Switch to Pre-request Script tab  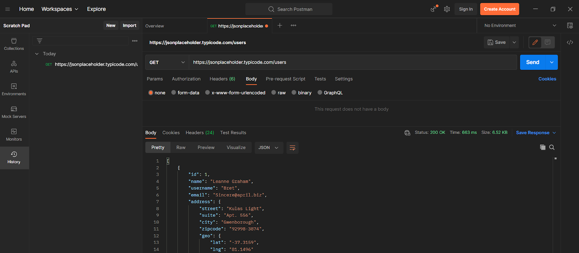pos(286,79)
